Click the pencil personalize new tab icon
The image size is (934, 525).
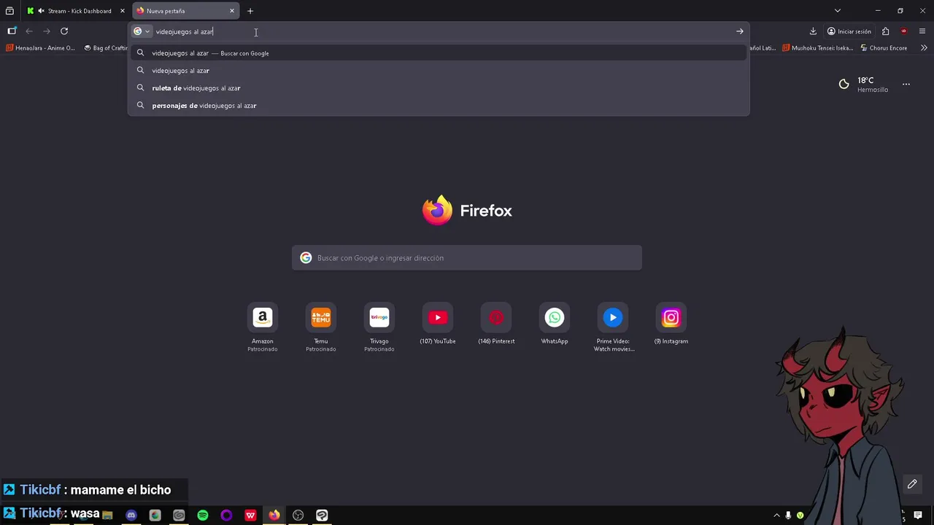pyautogui.click(x=912, y=484)
